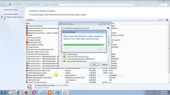Click OK in the Windows Features dialog

pos(94,64)
